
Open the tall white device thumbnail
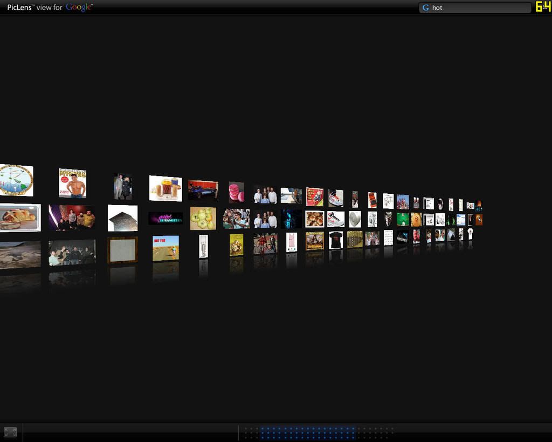click(203, 247)
